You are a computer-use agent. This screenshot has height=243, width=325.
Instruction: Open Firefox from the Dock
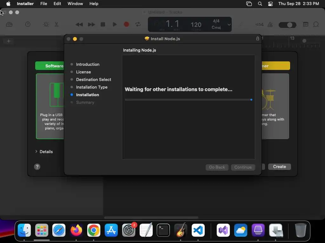click(76, 230)
